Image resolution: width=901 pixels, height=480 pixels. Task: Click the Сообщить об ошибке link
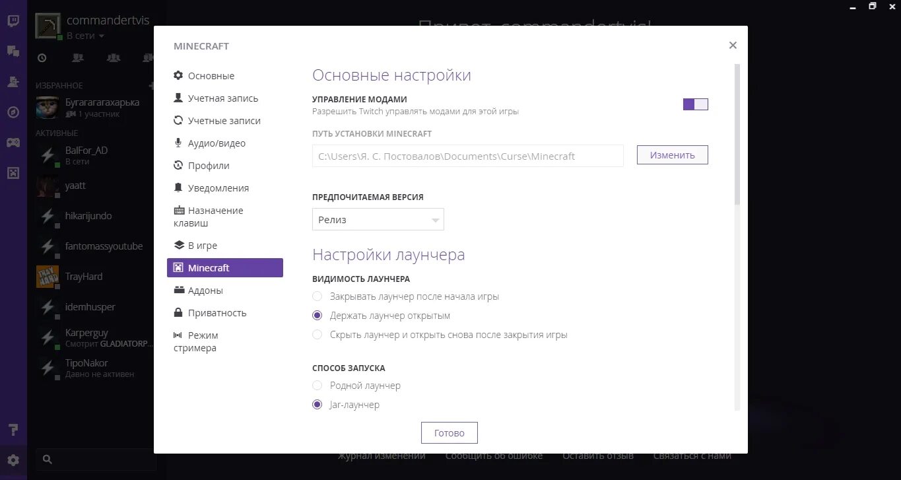[x=494, y=456]
